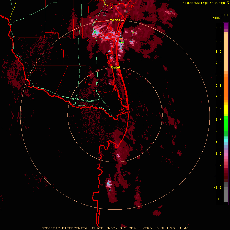Click the 0.2 value on the color scale

pos(218,165)
